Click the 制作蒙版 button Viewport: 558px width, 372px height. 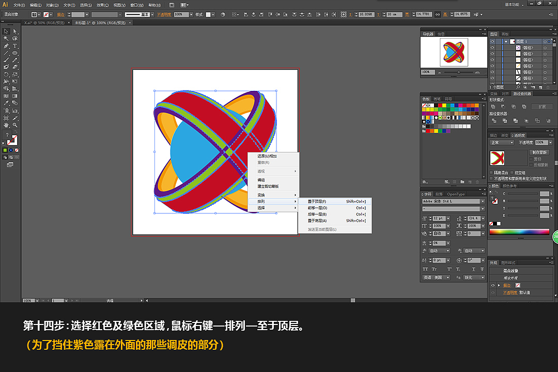click(x=539, y=152)
